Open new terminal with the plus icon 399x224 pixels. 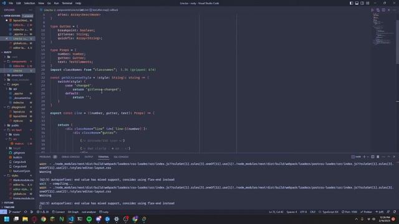364,157
